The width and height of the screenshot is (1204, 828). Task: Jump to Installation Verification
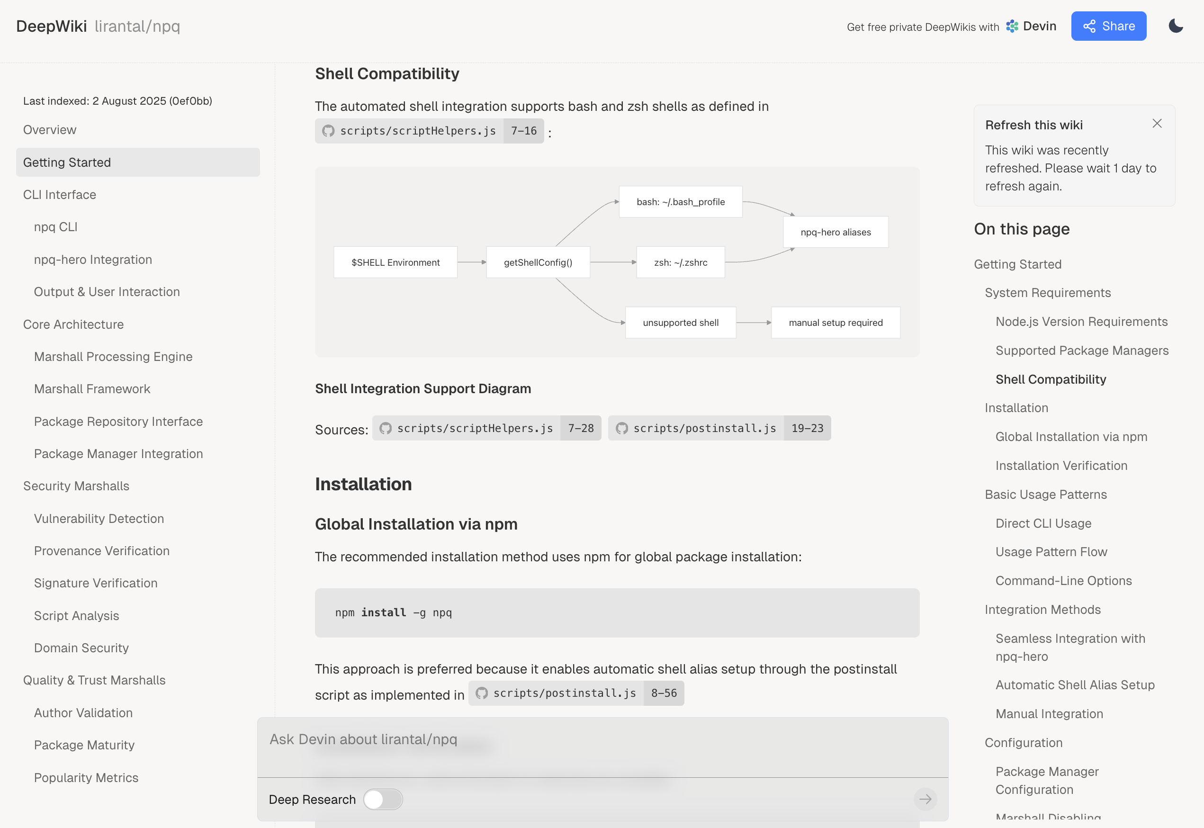(x=1061, y=465)
